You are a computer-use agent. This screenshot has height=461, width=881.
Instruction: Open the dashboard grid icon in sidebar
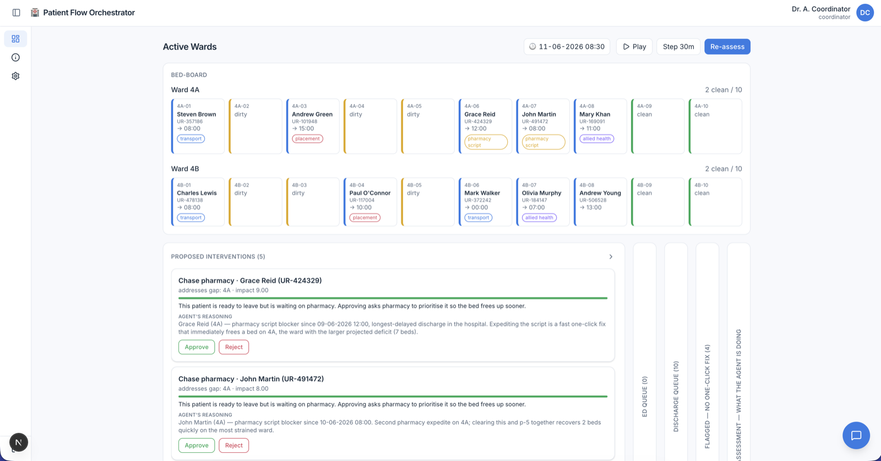[15, 39]
